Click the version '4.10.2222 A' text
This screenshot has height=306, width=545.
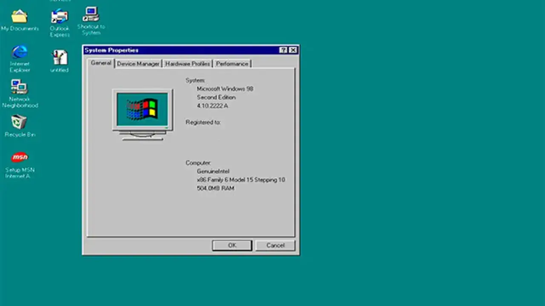pos(212,106)
